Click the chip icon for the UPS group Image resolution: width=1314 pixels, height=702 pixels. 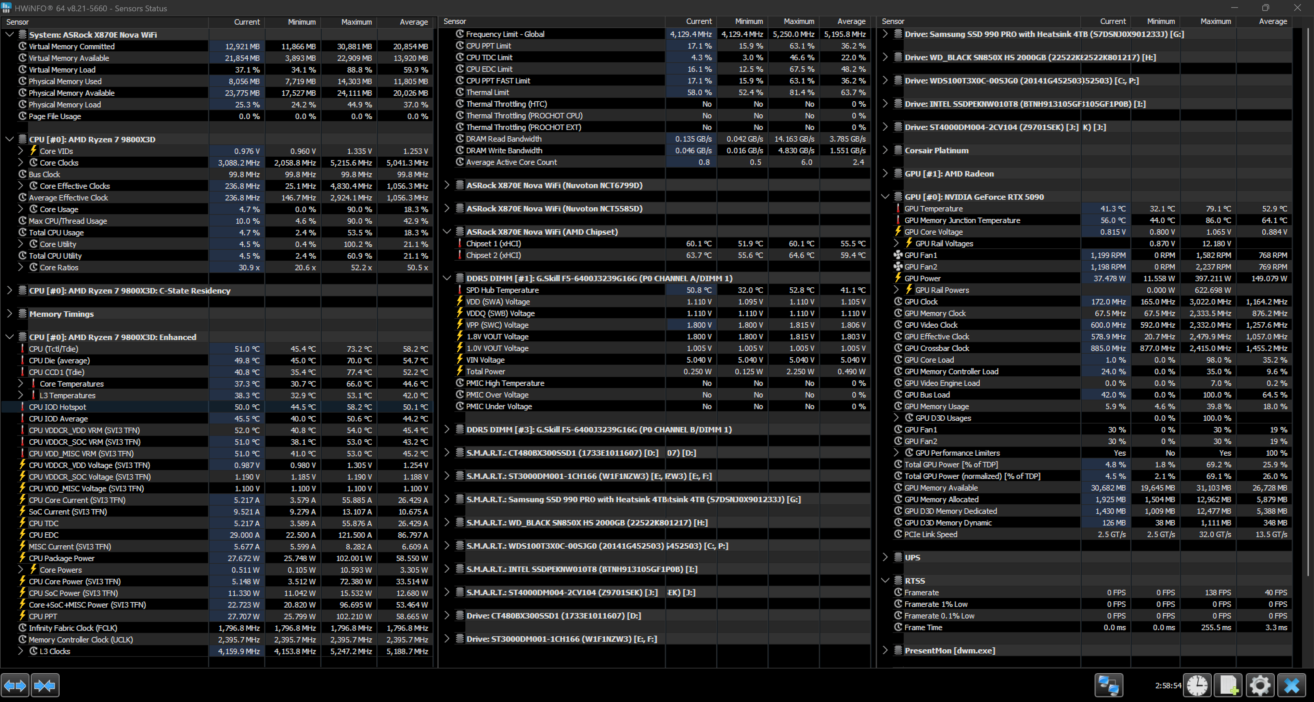point(898,557)
